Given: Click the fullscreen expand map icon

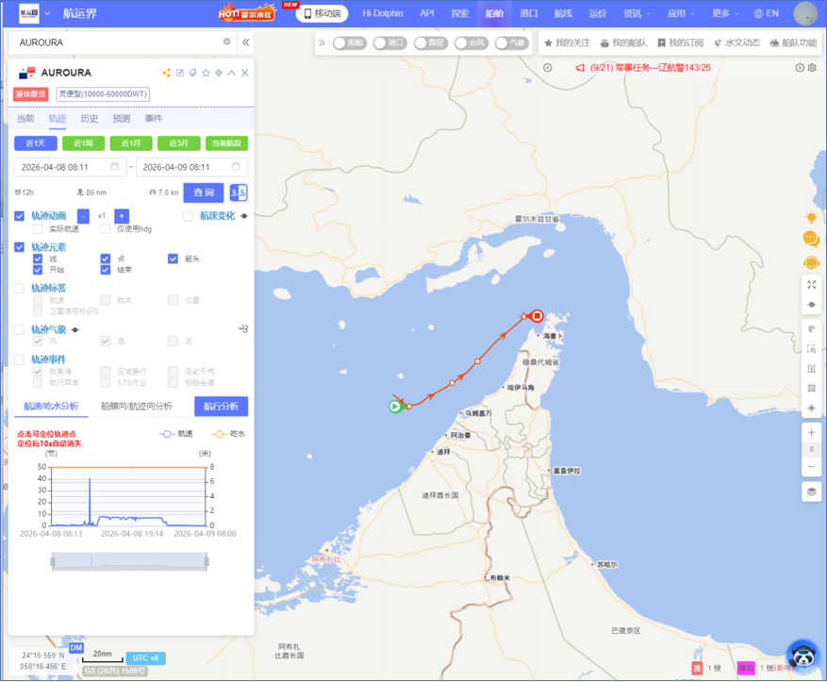Looking at the screenshot, I should [x=811, y=285].
